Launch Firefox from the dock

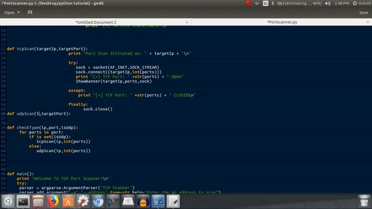coord(53,201)
